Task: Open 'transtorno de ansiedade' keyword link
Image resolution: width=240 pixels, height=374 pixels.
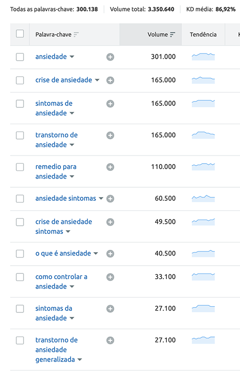Action: [57, 140]
